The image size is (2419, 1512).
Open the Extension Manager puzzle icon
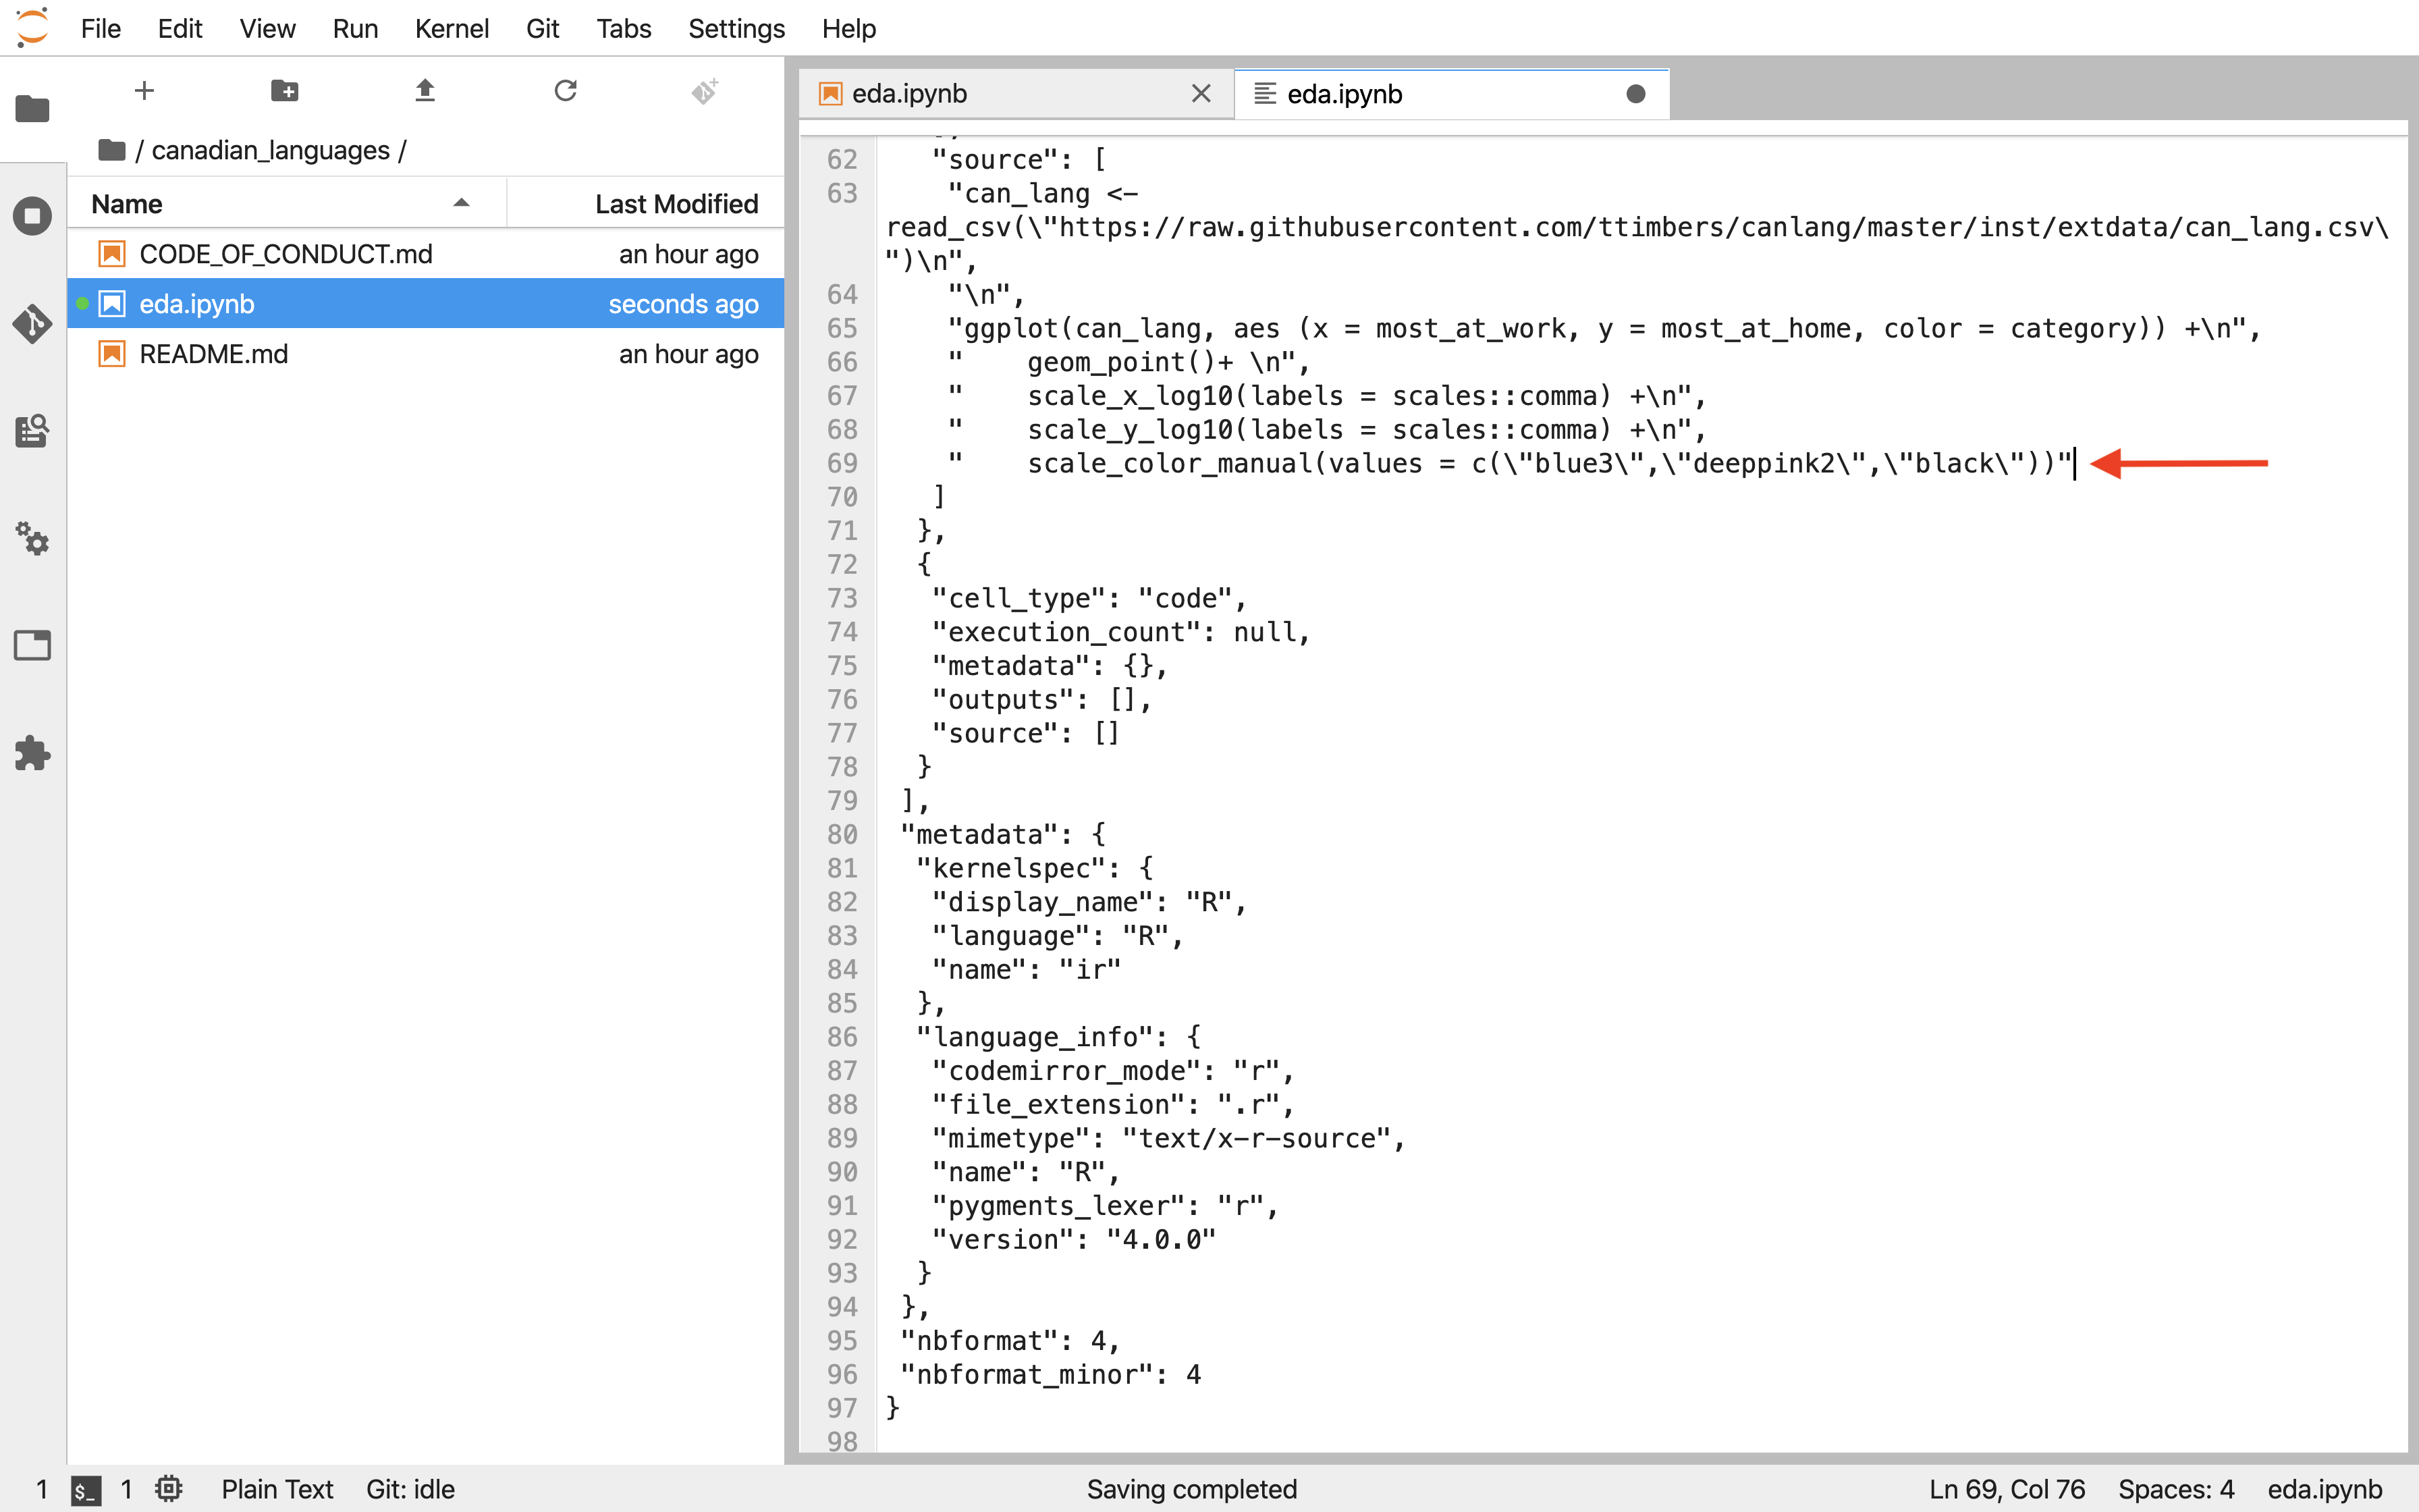click(32, 753)
